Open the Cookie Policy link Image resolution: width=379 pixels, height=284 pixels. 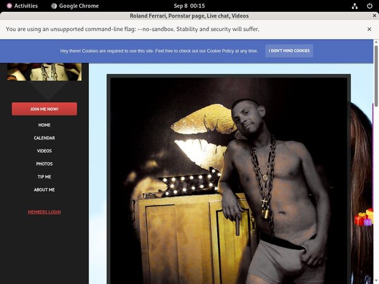[224, 50]
